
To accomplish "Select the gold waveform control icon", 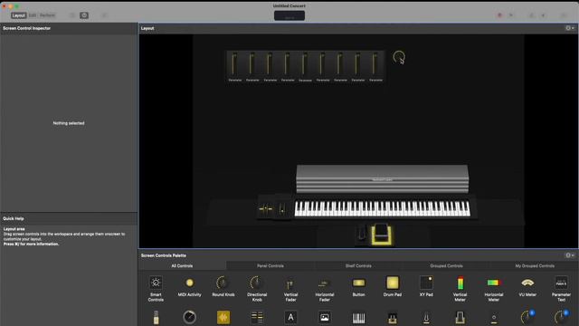I will coord(223,318).
